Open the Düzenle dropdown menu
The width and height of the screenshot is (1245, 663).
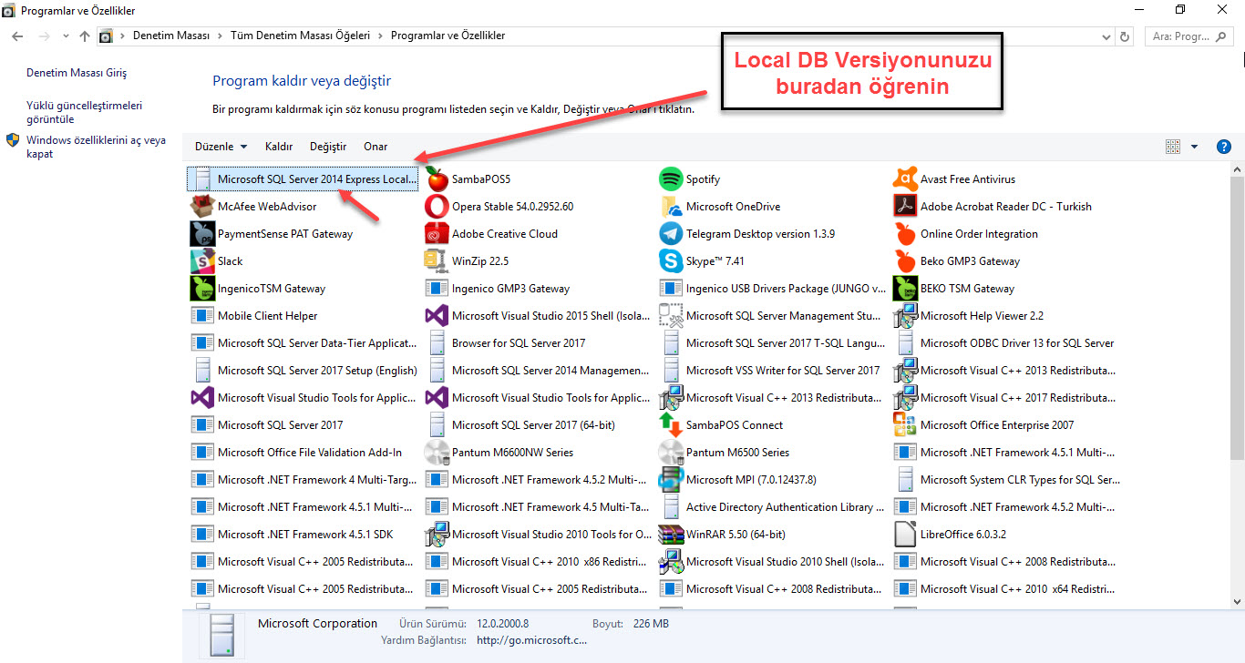(220, 146)
